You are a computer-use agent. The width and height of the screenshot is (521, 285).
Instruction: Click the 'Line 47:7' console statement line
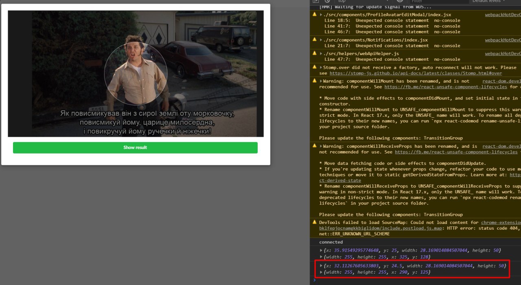392,59
